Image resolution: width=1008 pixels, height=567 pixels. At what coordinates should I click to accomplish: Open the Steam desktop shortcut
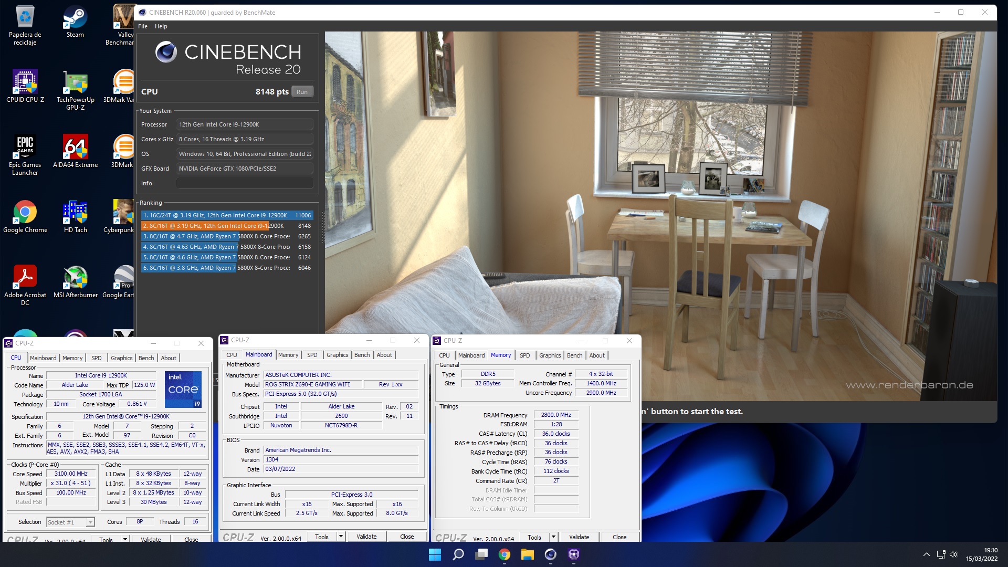(75, 22)
